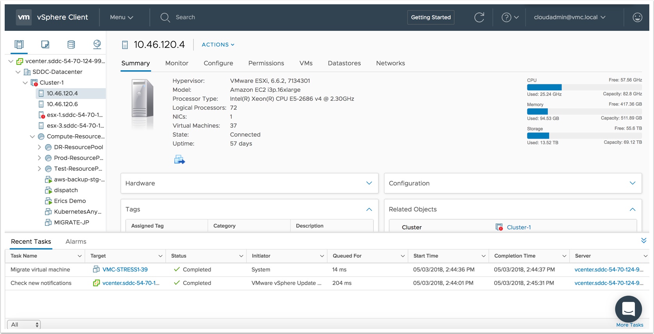Open the Task Name column filter dropdown
654x334 pixels.
coord(80,256)
